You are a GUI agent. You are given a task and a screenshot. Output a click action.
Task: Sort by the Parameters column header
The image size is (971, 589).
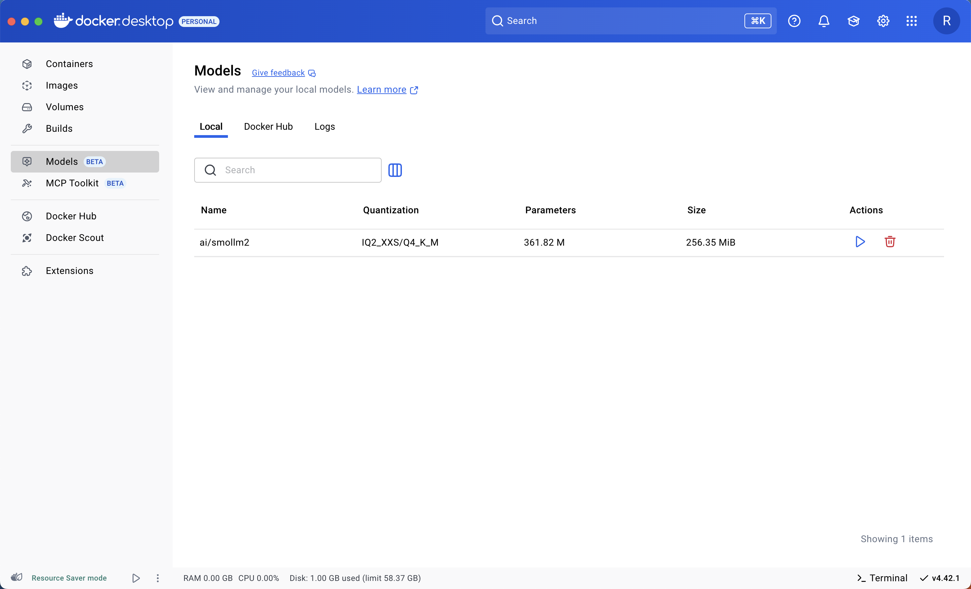pos(551,210)
